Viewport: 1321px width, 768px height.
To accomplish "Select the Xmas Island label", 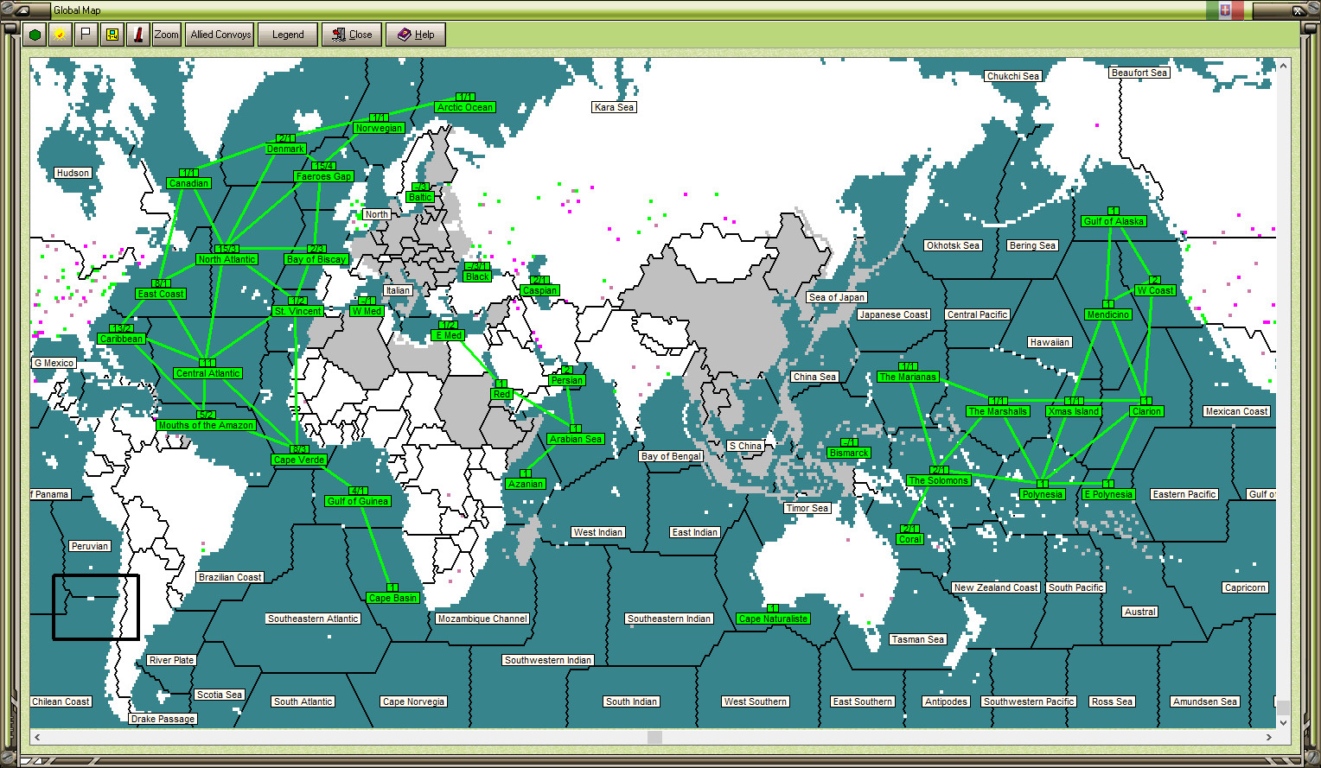I will [x=1074, y=411].
